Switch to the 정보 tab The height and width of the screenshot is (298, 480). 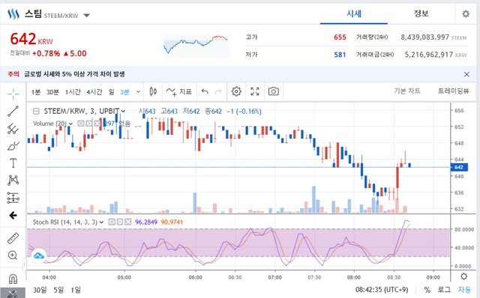point(421,13)
